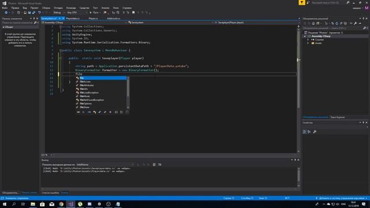Open the Mail app from taskbar
Viewport: 370px width, 208px height.
[51, 204]
